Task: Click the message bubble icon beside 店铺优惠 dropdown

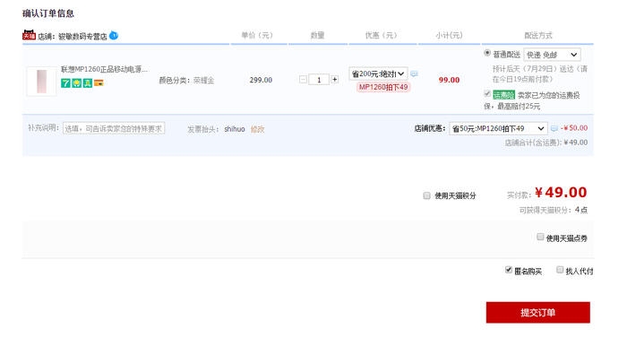Action: [x=554, y=128]
